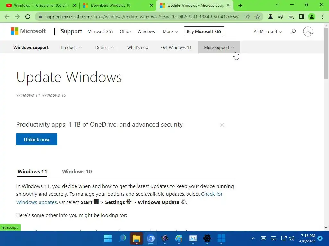Select the Windows 10 content tab
Image resolution: width=329 pixels, height=246 pixels.
point(77,172)
